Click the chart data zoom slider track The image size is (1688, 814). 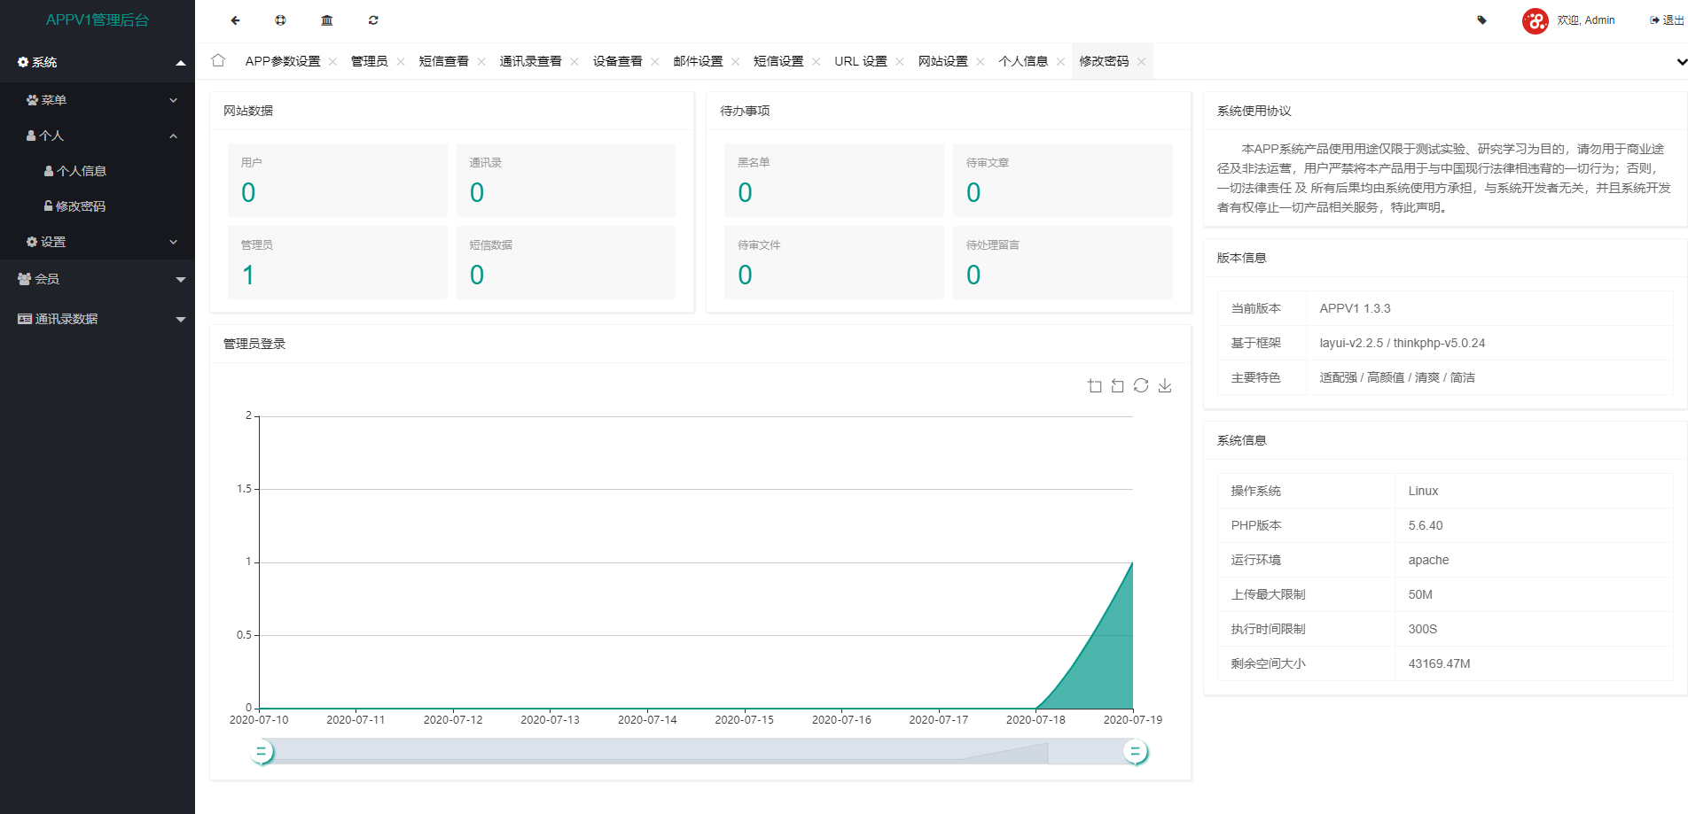click(x=697, y=752)
